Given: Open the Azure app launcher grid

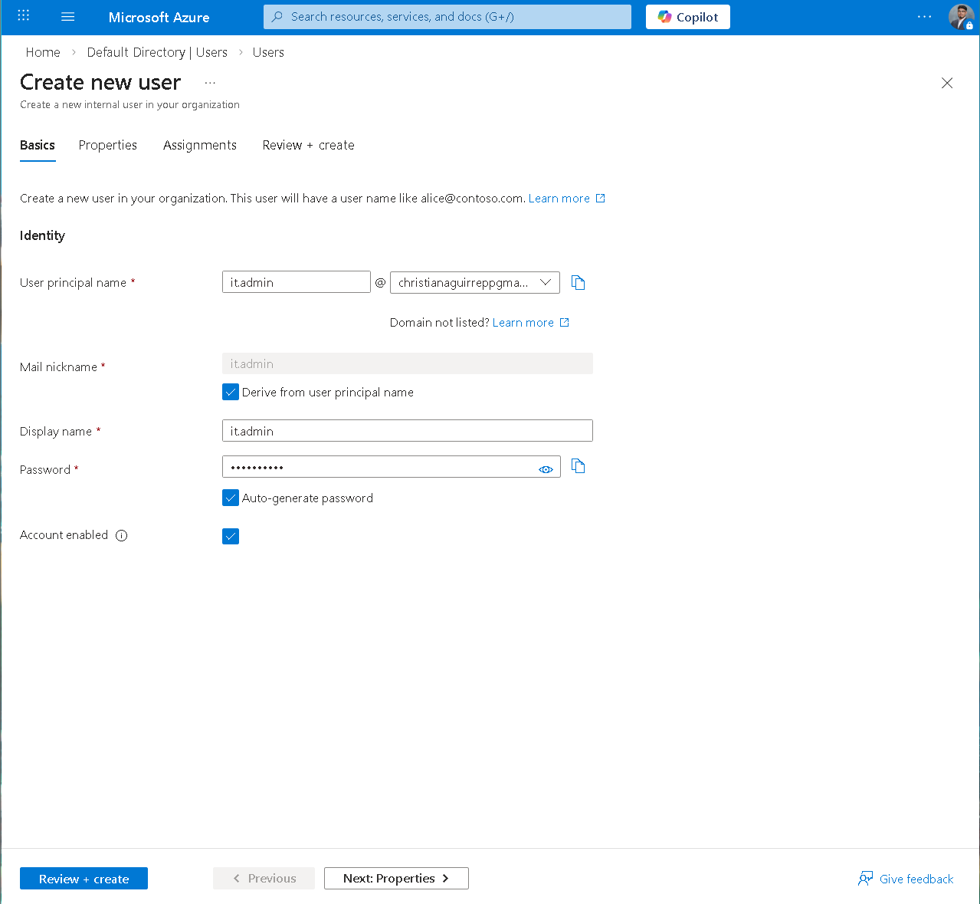Looking at the screenshot, I should point(22,16).
